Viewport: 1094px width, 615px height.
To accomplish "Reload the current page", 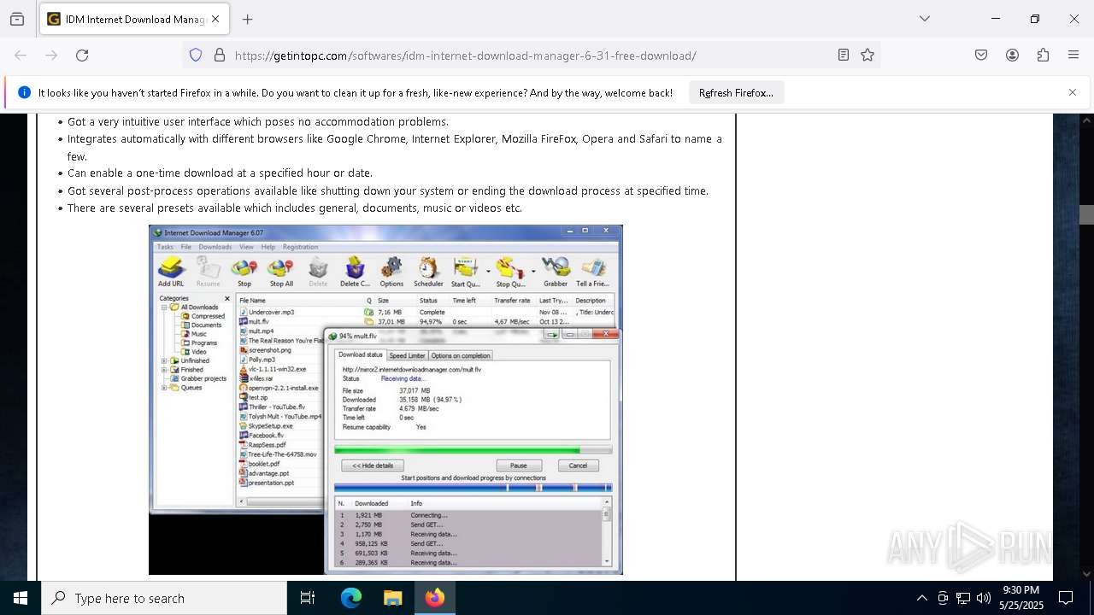I will [82, 55].
